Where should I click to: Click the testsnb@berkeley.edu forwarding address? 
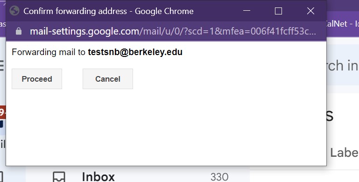pyautogui.click(x=135, y=52)
